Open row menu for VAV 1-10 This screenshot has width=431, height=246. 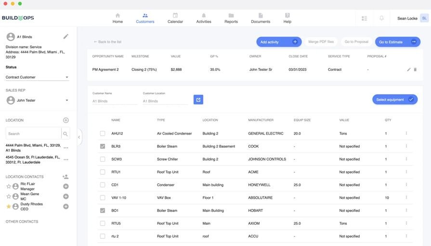(406, 197)
